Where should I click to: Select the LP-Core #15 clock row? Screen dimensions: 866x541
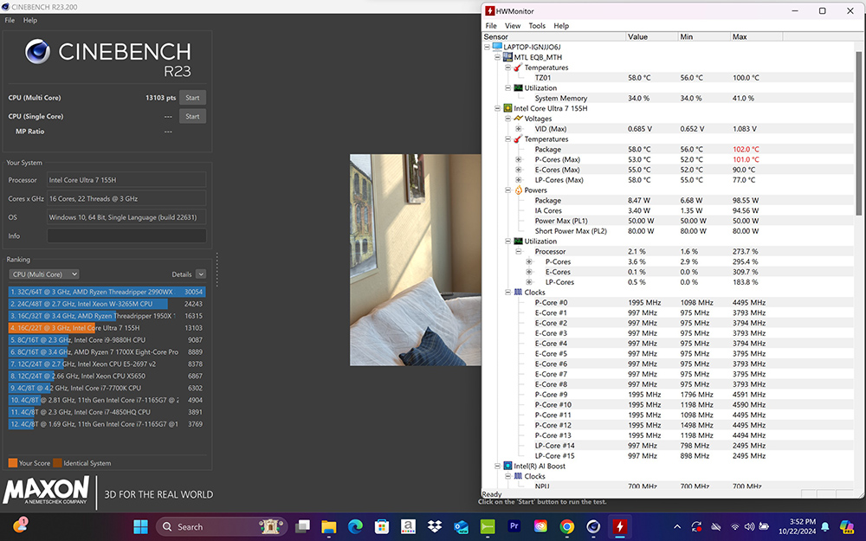pyautogui.click(x=668, y=456)
